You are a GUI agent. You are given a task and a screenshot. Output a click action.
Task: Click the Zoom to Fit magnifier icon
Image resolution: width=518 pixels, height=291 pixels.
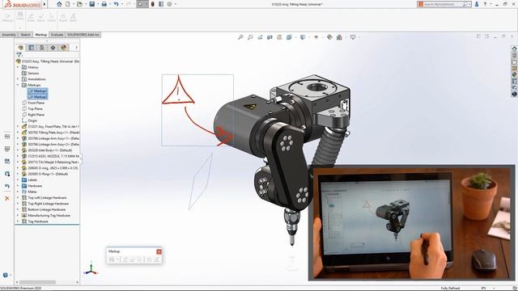pyautogui.click(x=240, y=37)
